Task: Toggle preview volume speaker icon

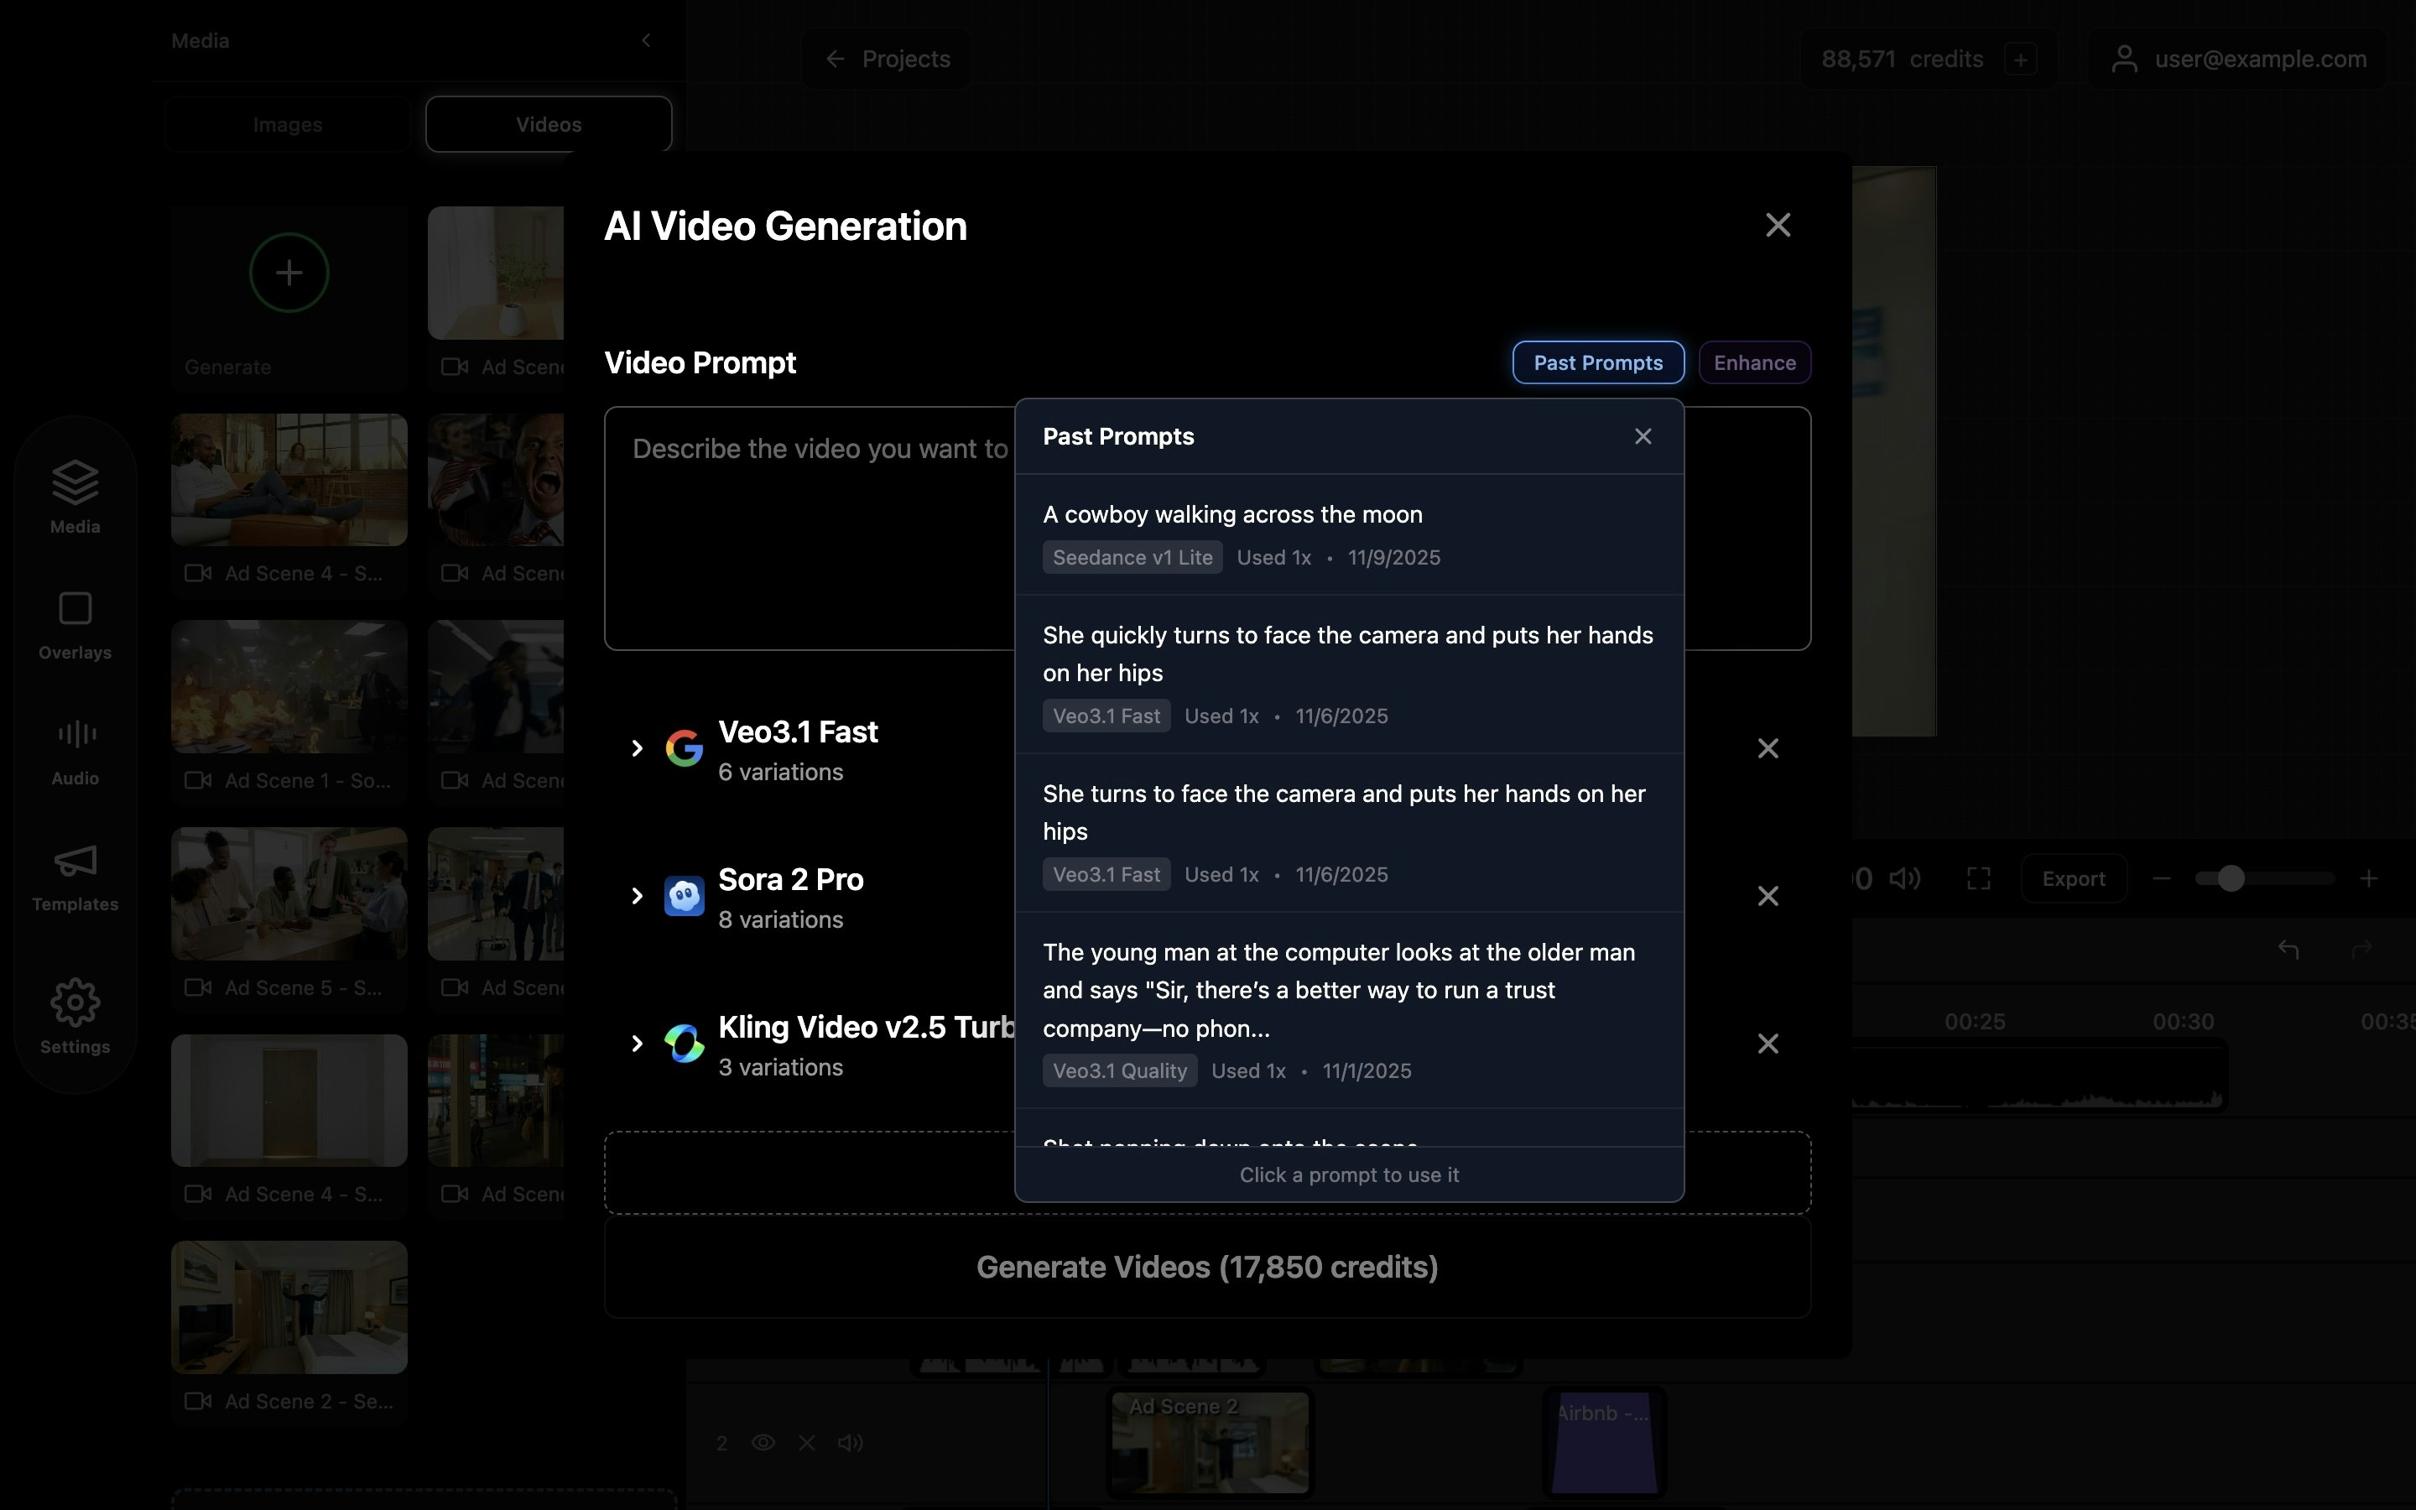Action: [1905, 877]
